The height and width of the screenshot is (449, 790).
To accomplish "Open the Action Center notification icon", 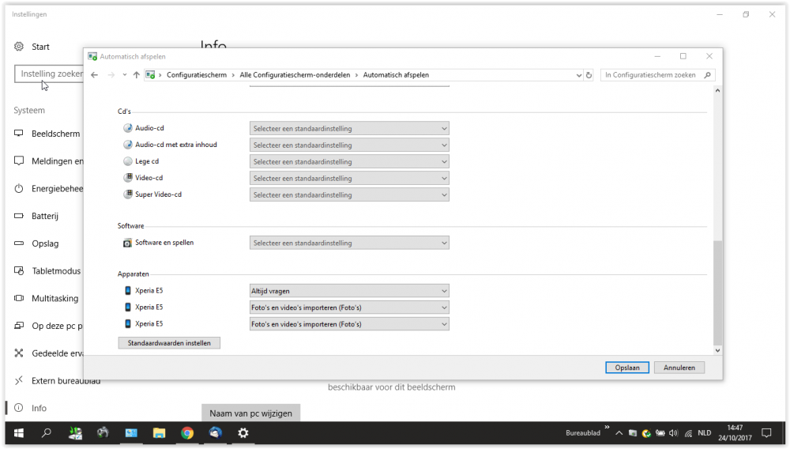I will coord(766,433).
